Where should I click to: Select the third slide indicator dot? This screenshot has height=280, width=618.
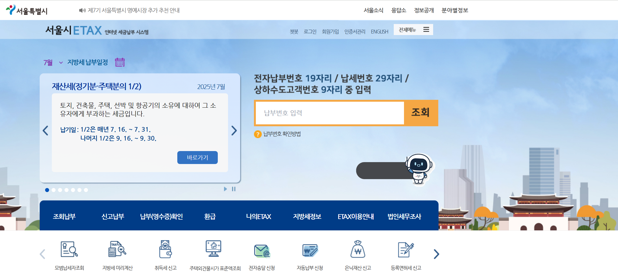(60, 190)
